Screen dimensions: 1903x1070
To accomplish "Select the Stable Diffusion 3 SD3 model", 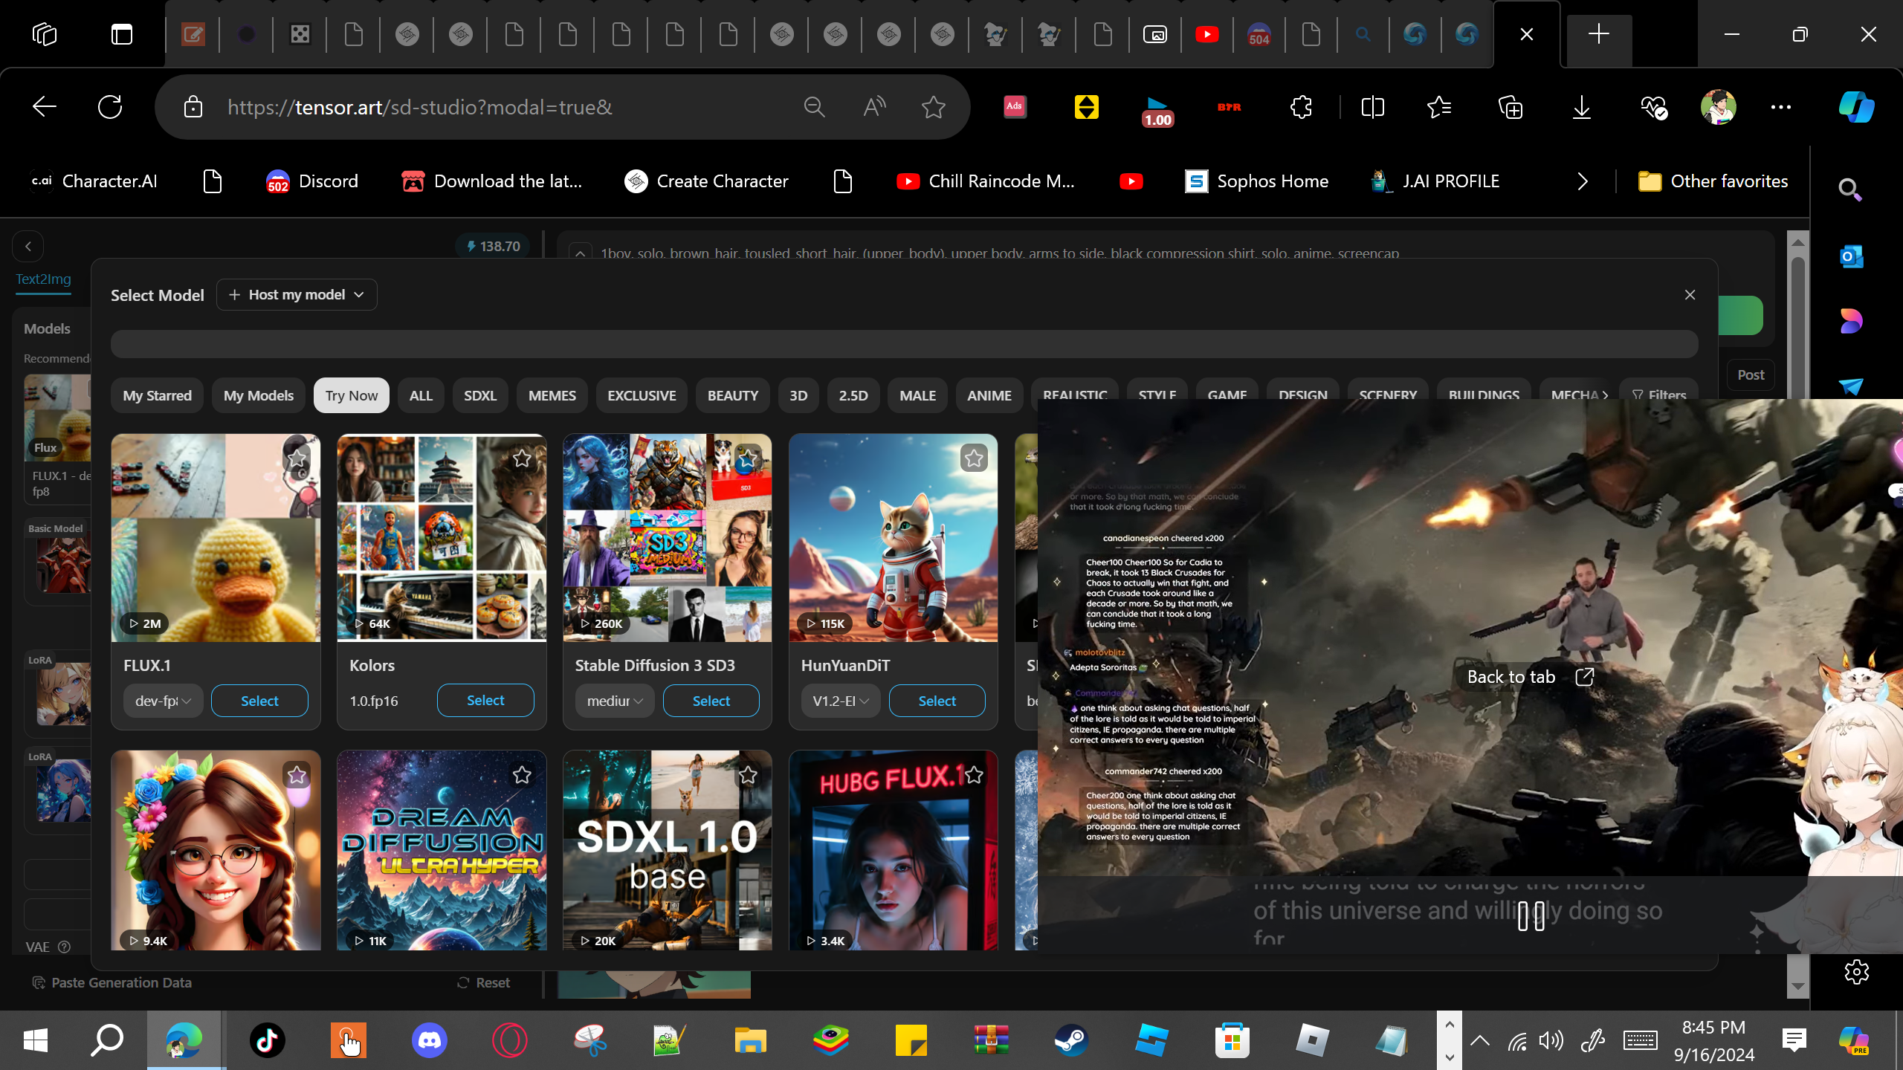I will (x=711, y=701).
